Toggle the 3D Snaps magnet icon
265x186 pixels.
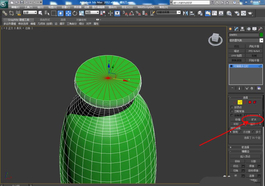click(125, 13)
